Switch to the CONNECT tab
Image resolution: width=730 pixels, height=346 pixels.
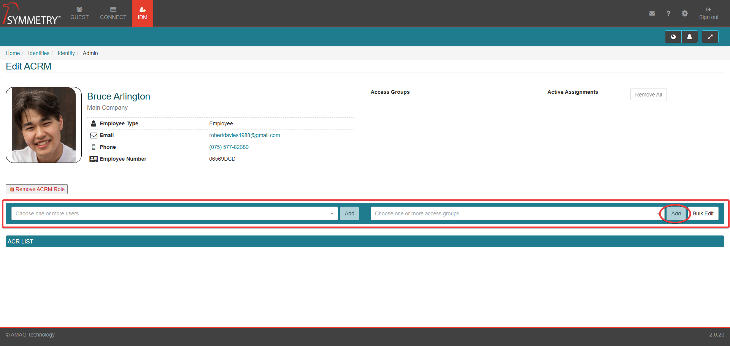click(113, 14)
